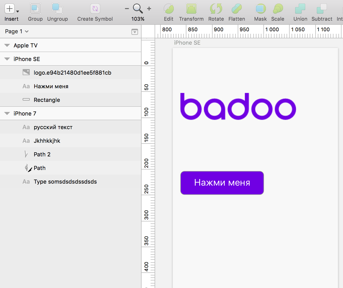Open the Insert tool menu

tap(10, 9)
